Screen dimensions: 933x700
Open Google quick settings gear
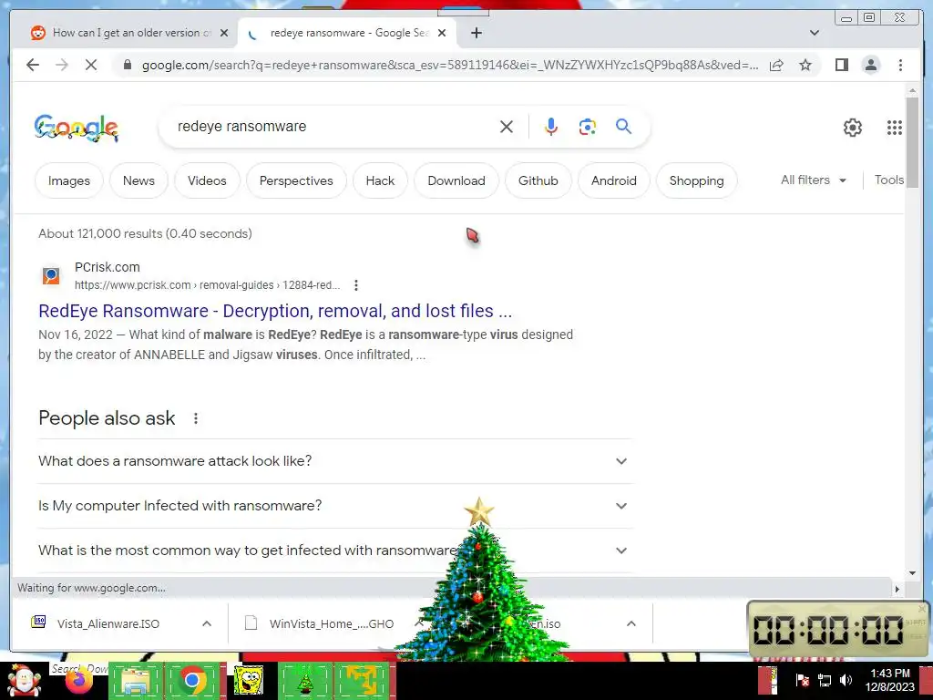tap(853, 127)
